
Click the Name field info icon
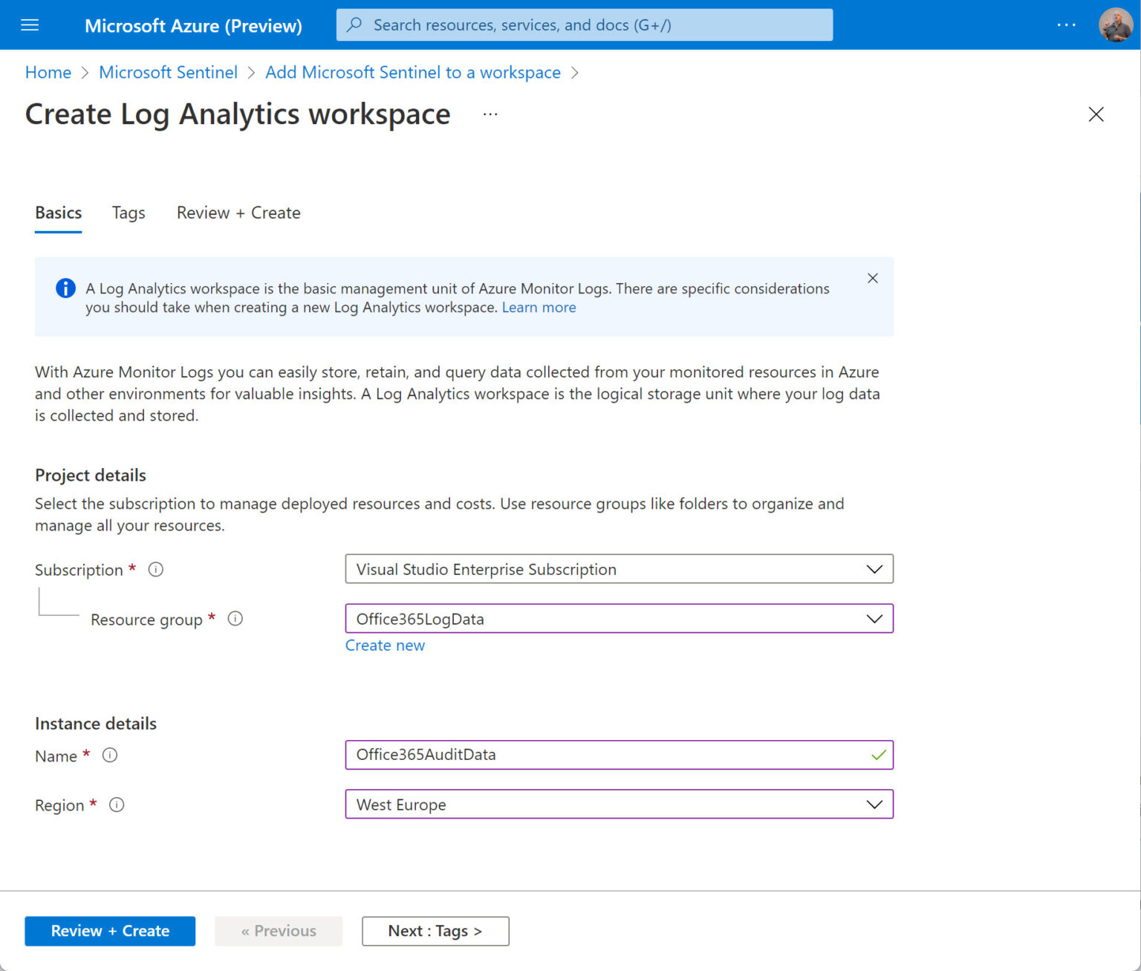pyautogui.click(x=109, y=755)
